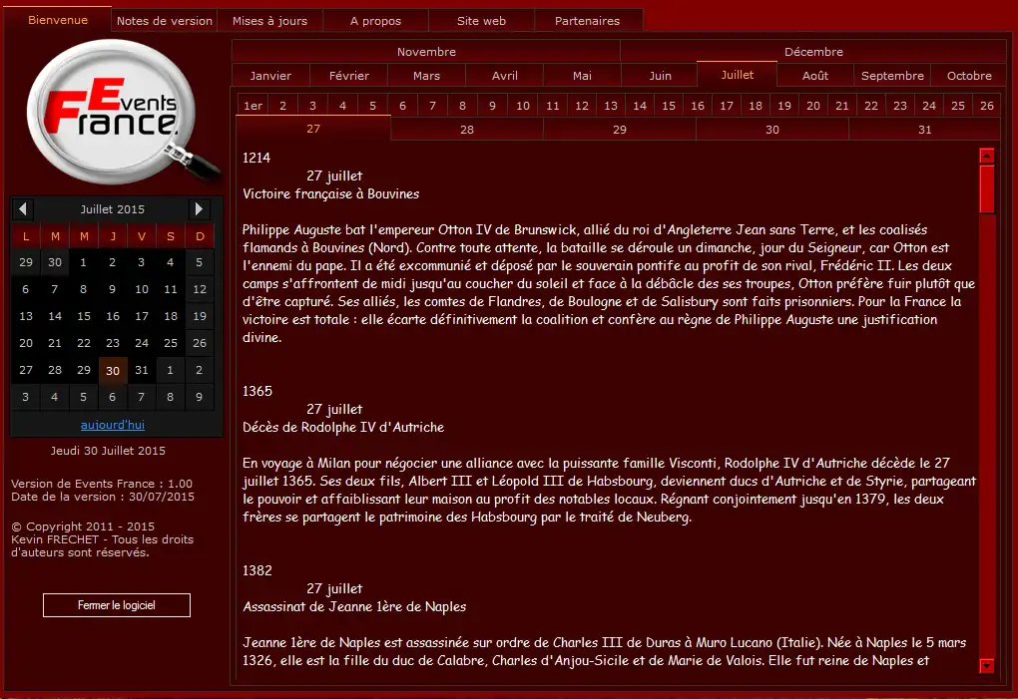The height and width of the screenshot is (699, 1018).
Task: Open the Partenaires tab
Action: (587, 21)
